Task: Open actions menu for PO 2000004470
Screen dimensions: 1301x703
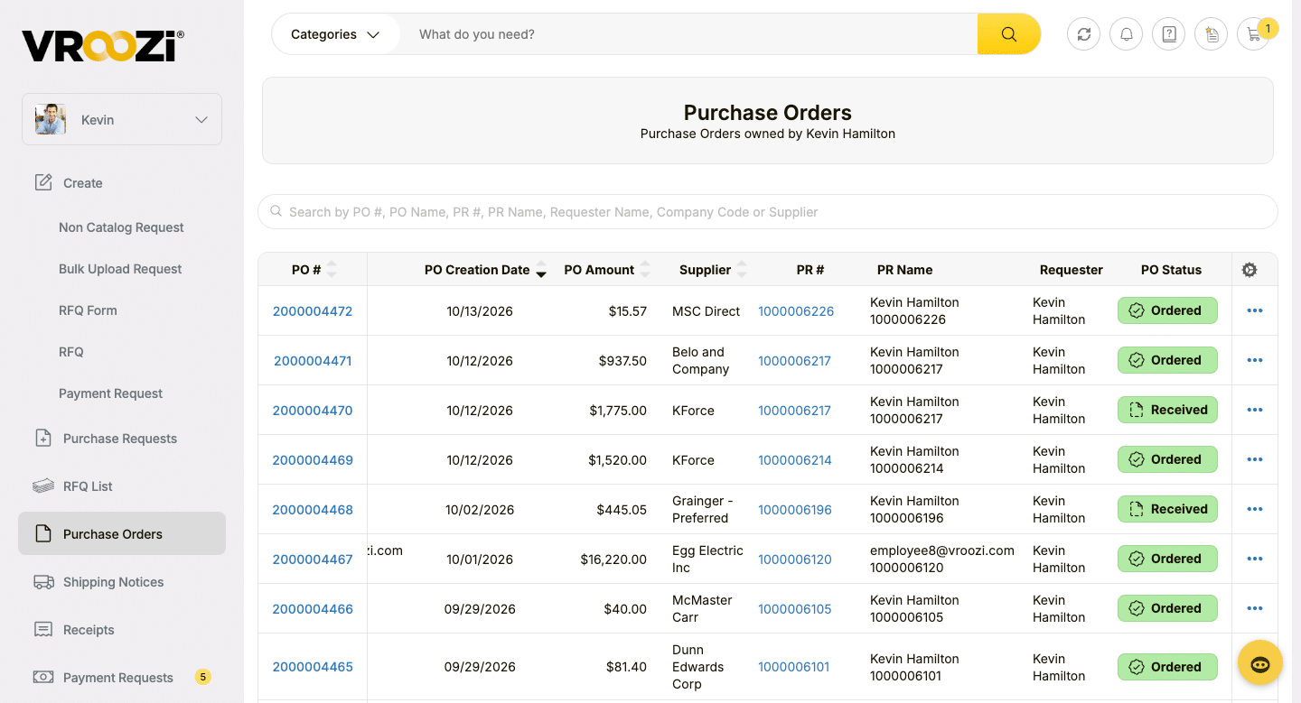Action: [x=1255, y=410]
